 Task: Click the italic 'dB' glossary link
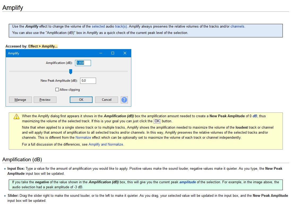pos(255,116)
